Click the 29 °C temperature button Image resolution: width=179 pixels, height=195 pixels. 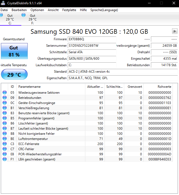14,75
